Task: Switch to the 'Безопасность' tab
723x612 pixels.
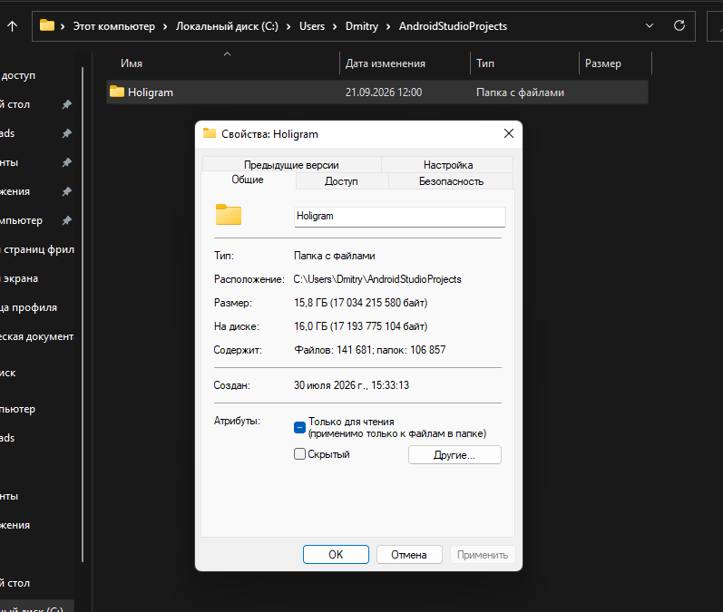Action: tap(451, 181)
